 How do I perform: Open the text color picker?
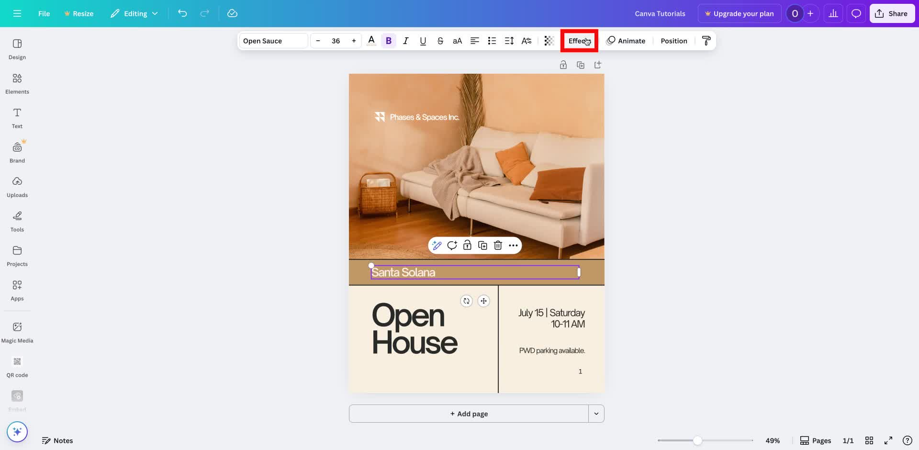pos(371,41)
